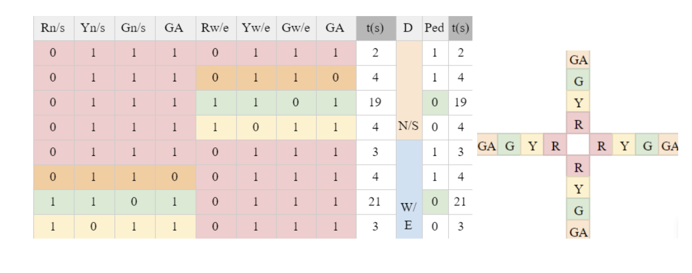The image size is (692, 273).
Task: Click the Rn/s column header
Action: (x=53, y=29)
